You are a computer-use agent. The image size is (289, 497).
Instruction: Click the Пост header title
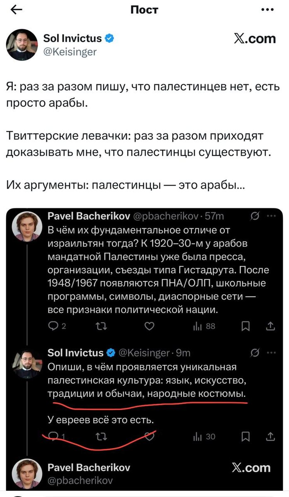tap(144, 10)
